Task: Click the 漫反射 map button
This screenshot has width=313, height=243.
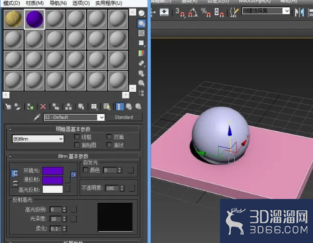Action: [68, 180]
